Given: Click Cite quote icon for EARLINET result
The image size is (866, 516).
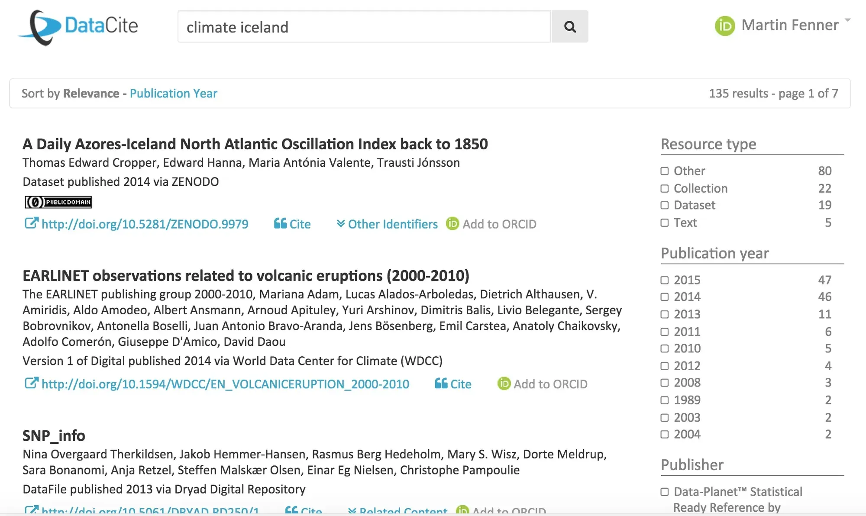Looking at the screenshot, I should [441, 384].
